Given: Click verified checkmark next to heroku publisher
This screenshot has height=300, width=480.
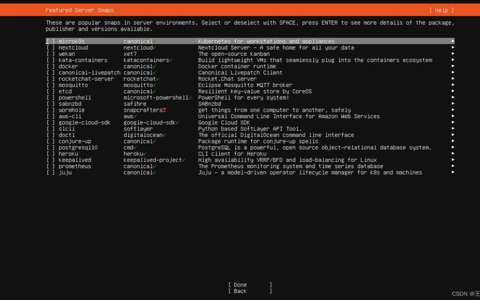Looking at the screenshot, I should tap(145, 154).
